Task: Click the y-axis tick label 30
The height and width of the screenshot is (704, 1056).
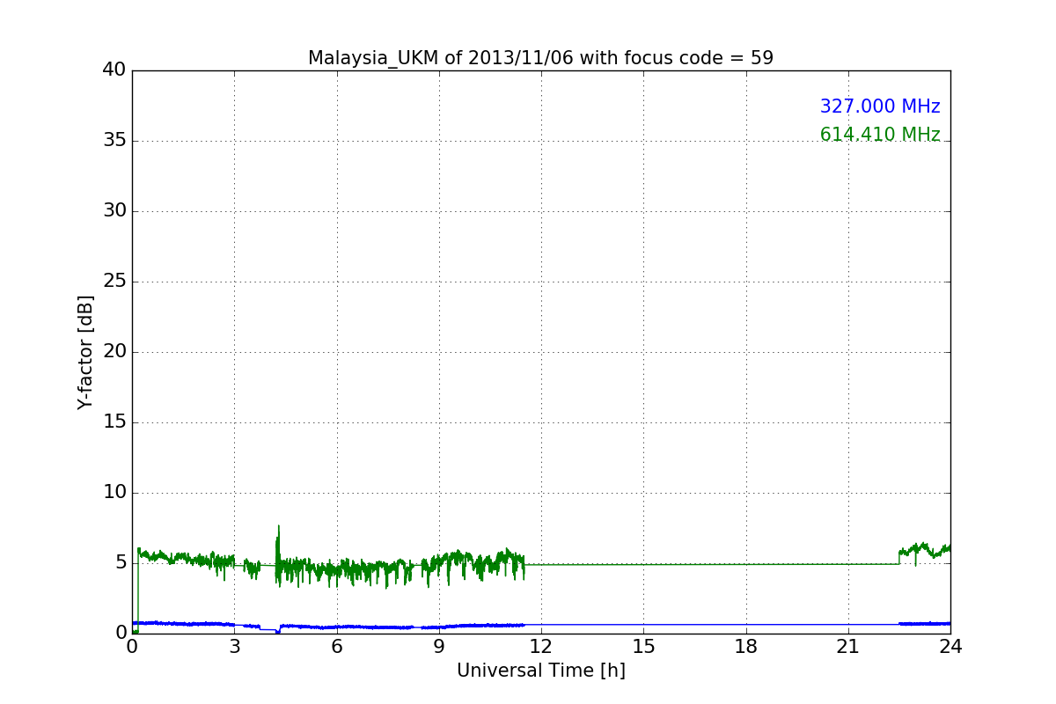Action: pos(114,211)
